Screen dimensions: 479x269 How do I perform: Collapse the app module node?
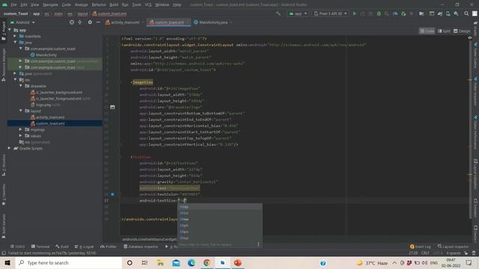10,30
